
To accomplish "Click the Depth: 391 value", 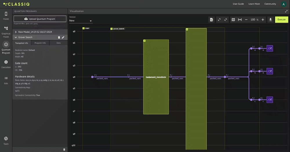I will (20, 53).
